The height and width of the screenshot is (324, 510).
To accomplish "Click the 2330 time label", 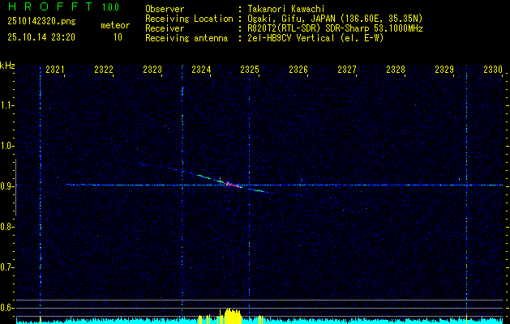I will (493, 70).
